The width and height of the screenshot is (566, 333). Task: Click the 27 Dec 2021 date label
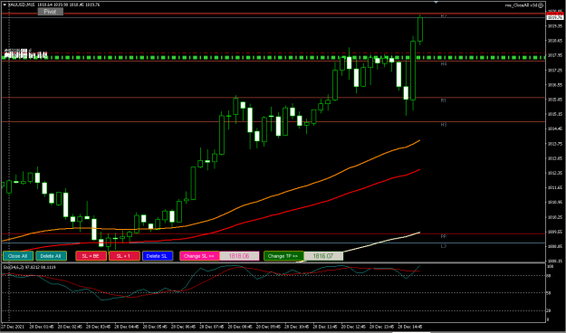(x=13, y=327)
